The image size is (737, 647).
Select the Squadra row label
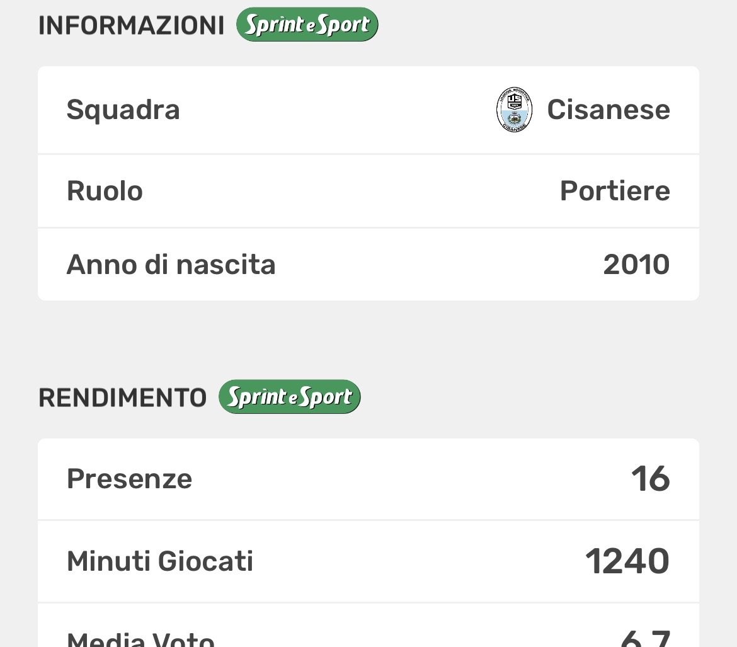(x=123, y=110)
